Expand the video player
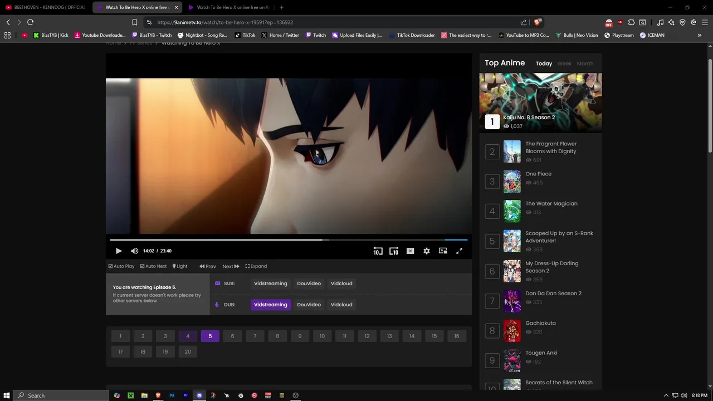The image size is (713, 401). (256, 266)
